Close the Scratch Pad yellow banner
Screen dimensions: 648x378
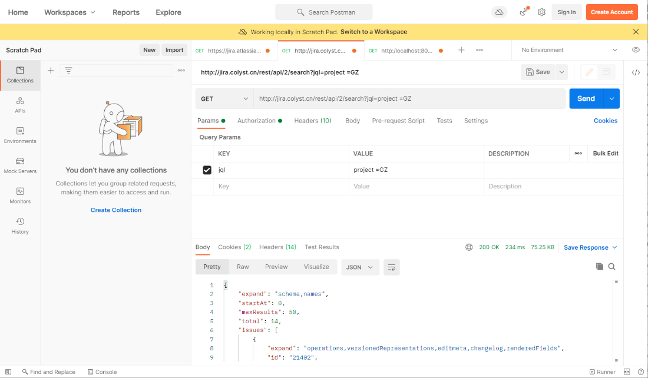[x=636, y=32]
